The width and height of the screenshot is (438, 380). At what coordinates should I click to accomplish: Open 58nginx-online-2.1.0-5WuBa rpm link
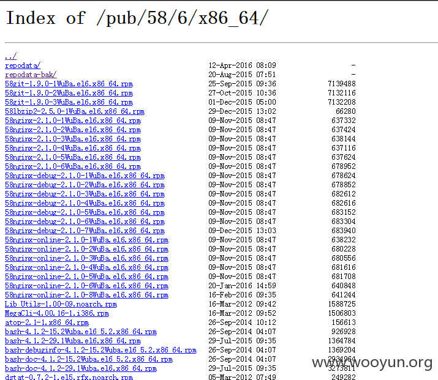click(86, 277)
